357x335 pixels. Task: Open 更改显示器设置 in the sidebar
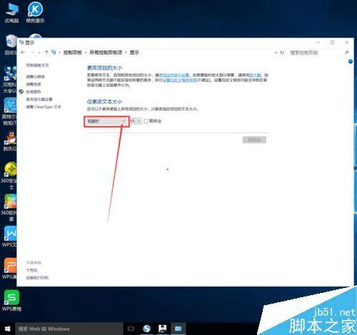[39, 99]
